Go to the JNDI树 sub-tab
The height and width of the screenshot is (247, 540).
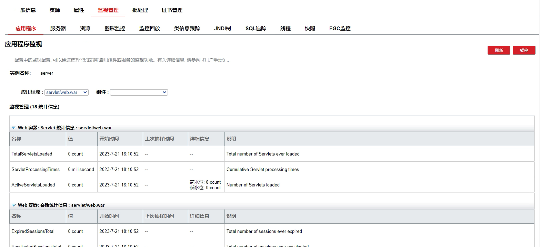tap(222, 29)
